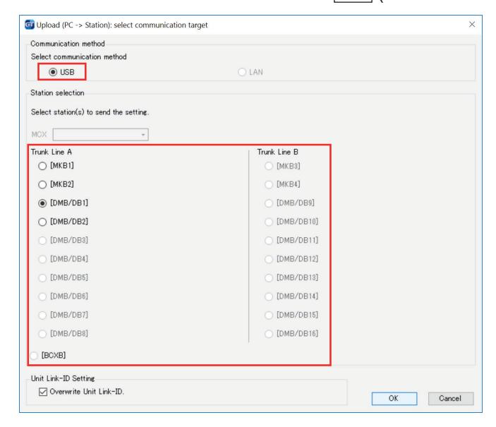Open the MCX dropdown list

(x=100, y=135)
